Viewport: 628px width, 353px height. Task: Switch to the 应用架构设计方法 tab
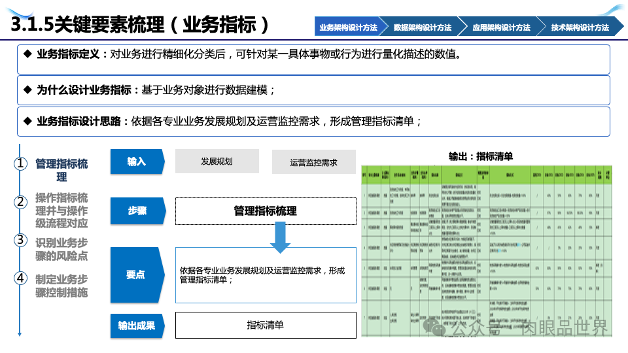pos(501,27)
